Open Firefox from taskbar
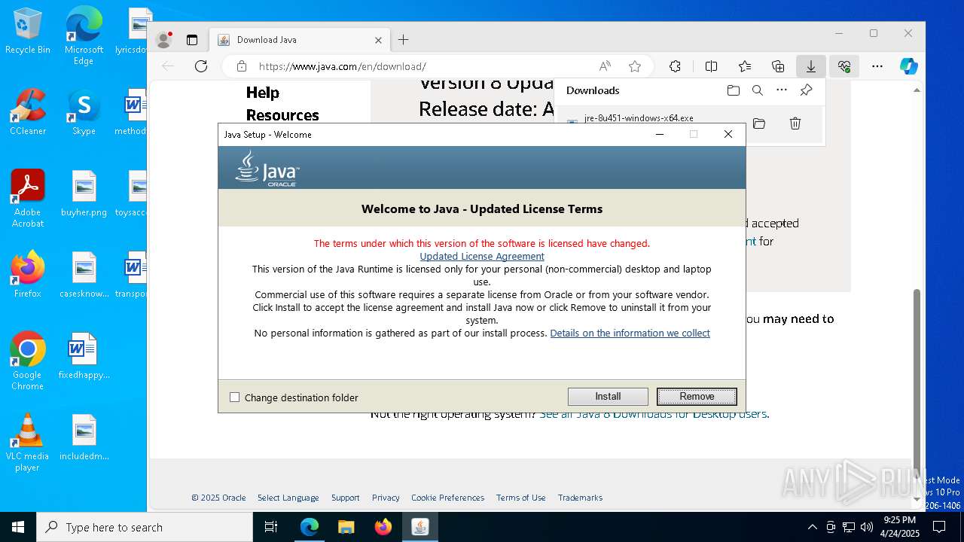The height and width of the screenshot is (542, 964). [x=383, y=527]
